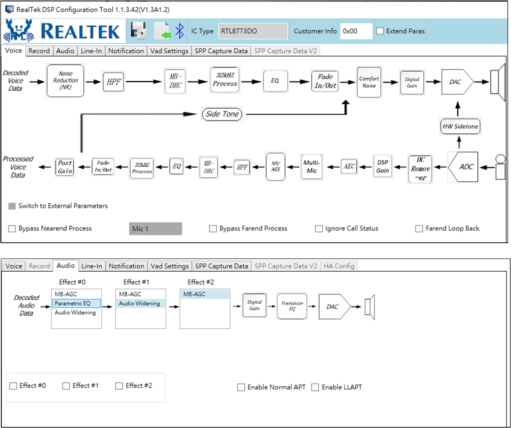This screenshot has height=428, width=511.
Task: Enable Farend Loop Back checkbox
Action: pyautogui.click(x=419, y=229)
